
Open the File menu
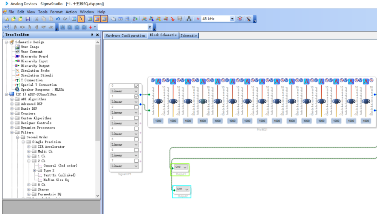click(11, 12)
